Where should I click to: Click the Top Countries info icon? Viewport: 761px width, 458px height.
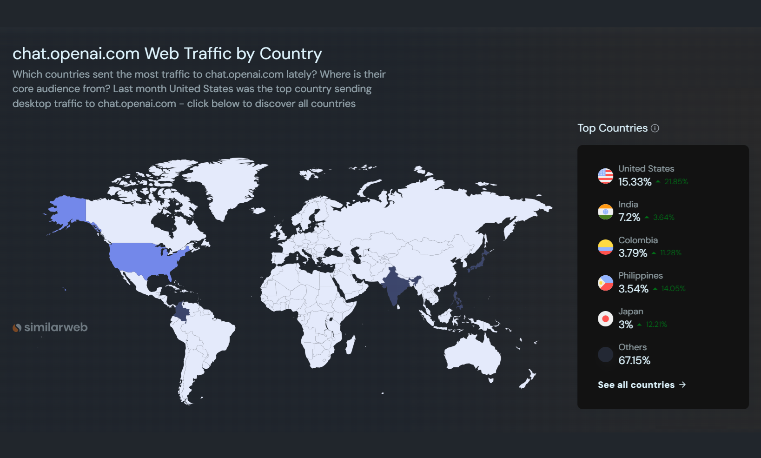(655, 128)
